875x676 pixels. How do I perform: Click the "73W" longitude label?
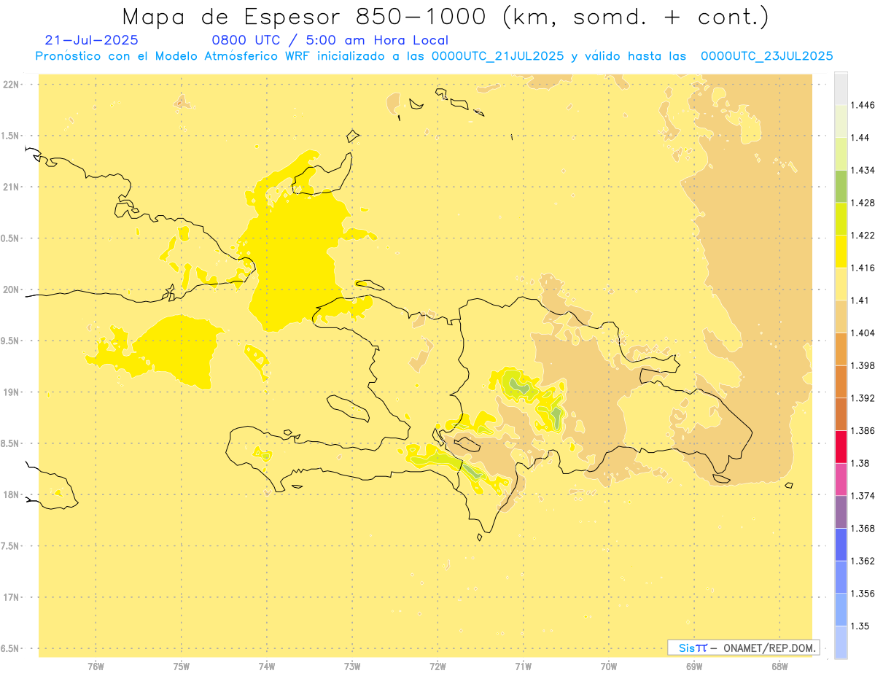[352, 667]
